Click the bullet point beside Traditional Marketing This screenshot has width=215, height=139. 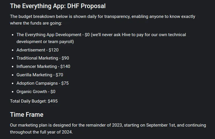(13, 58)
